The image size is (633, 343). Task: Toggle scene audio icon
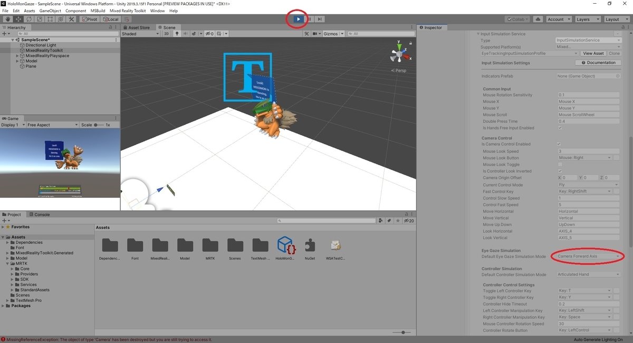(x=185, y=34)
